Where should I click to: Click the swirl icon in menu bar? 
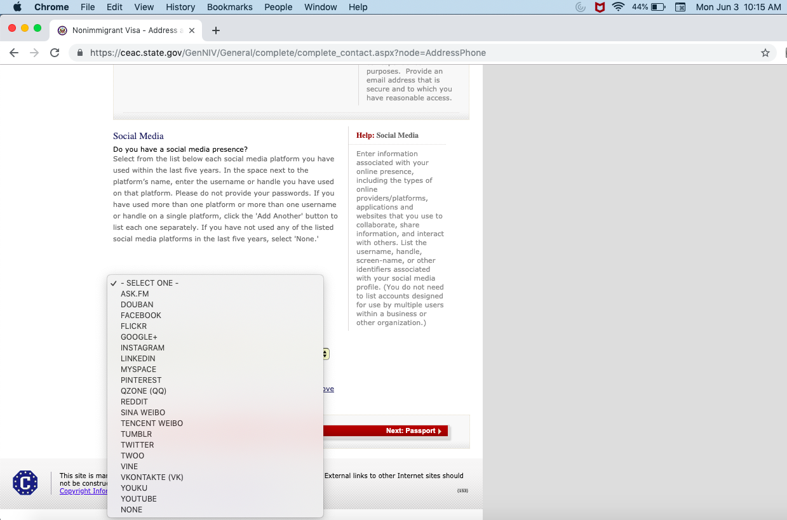tap(581, 7)
